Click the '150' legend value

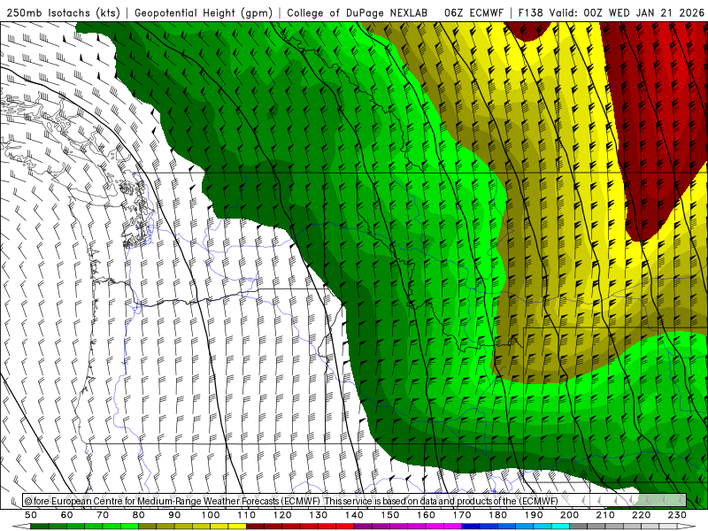coord(390,515)
